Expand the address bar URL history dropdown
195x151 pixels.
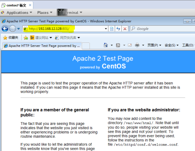106,28
